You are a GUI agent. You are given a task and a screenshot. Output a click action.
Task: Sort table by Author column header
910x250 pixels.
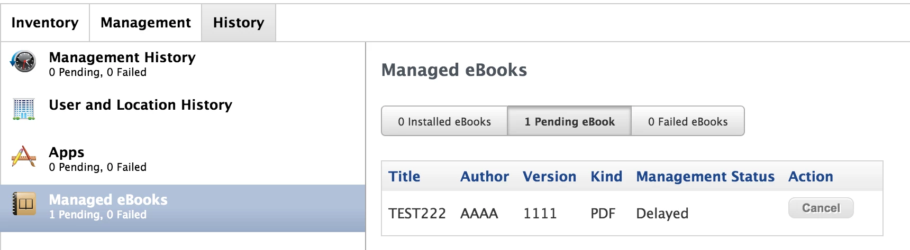(x=485, y=177)
